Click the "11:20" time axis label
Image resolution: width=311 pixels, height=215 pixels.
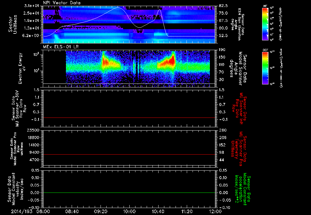coord(187,211)
